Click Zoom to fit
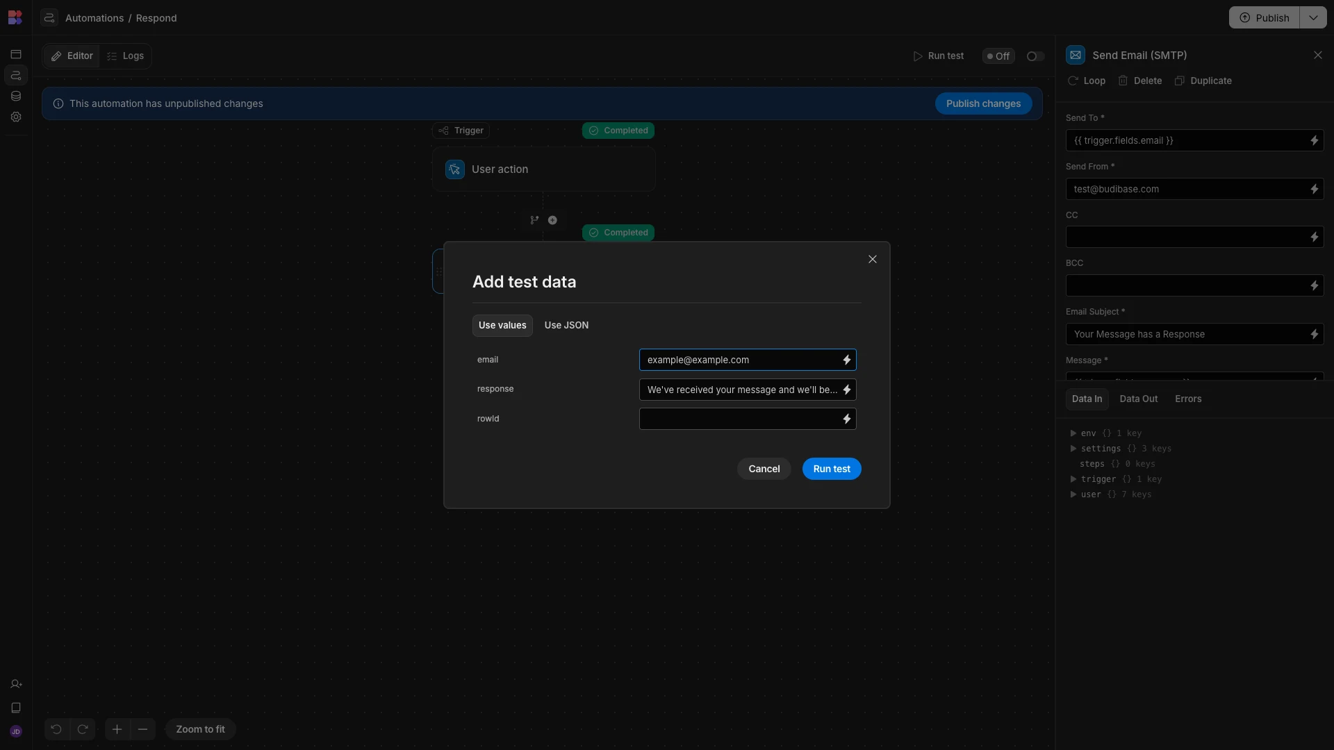The width and height of the screenshot is (1334, 750). click(200, 729)
